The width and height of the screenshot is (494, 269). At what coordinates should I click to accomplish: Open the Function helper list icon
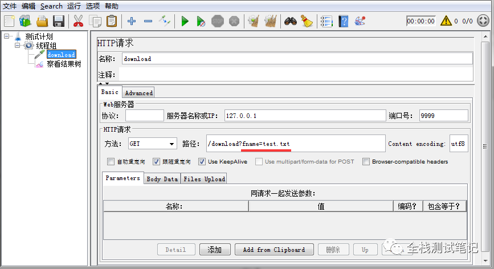[326, 21]
